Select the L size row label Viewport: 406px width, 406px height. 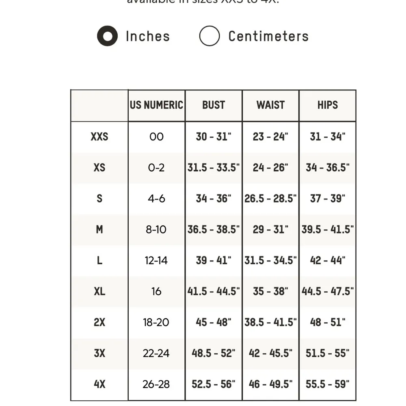pos(99,260)
